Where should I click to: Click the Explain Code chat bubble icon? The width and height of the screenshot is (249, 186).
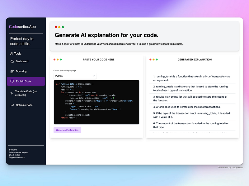12,81
